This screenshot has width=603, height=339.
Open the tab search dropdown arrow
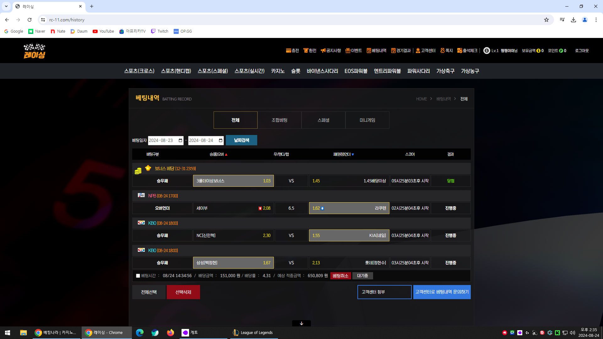coord(6,6)
